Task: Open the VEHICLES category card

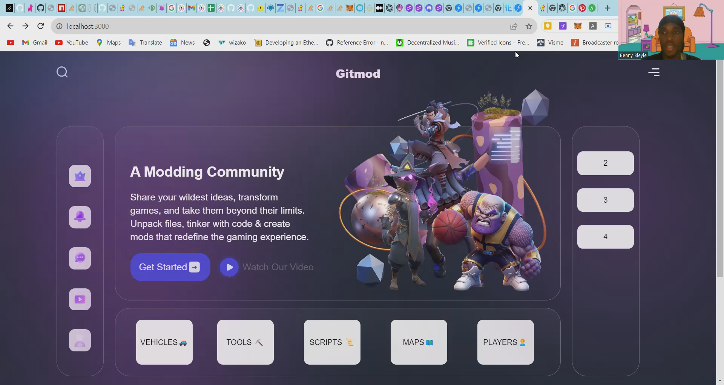Action: point(164,342)
